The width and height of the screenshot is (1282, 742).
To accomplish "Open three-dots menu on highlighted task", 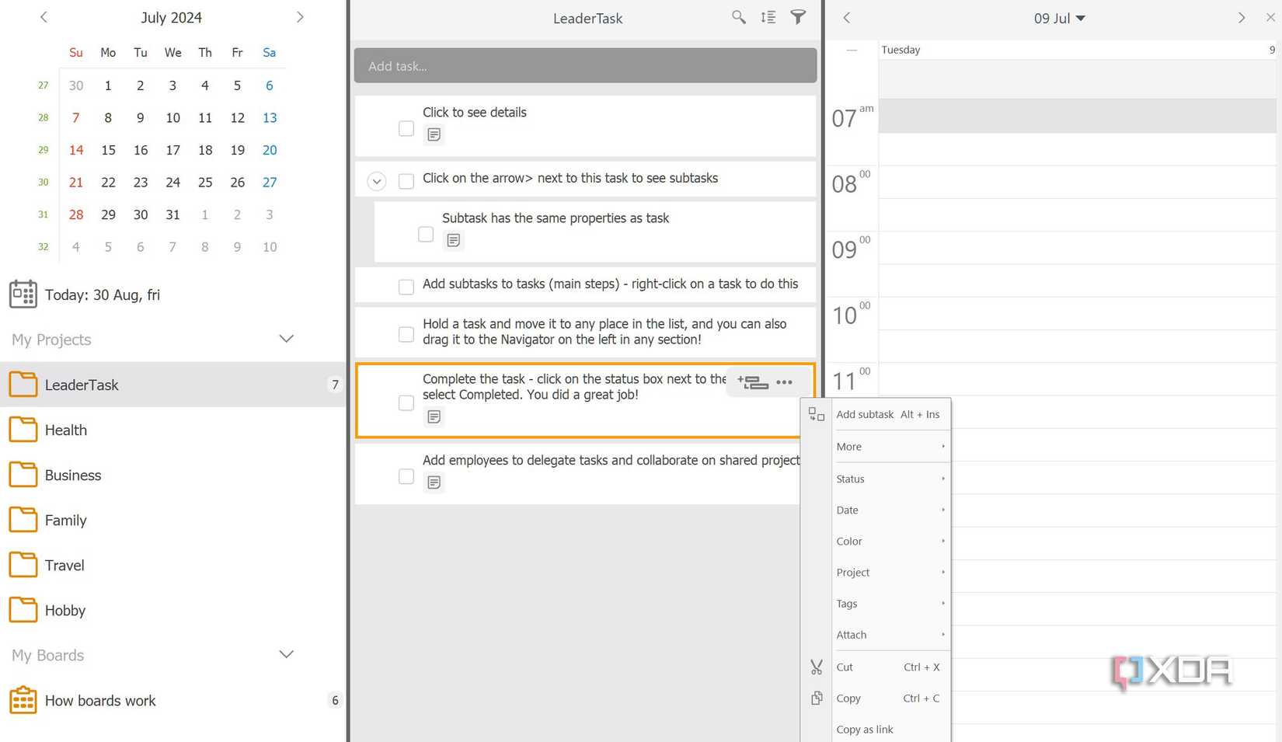I will pos(785,382).
